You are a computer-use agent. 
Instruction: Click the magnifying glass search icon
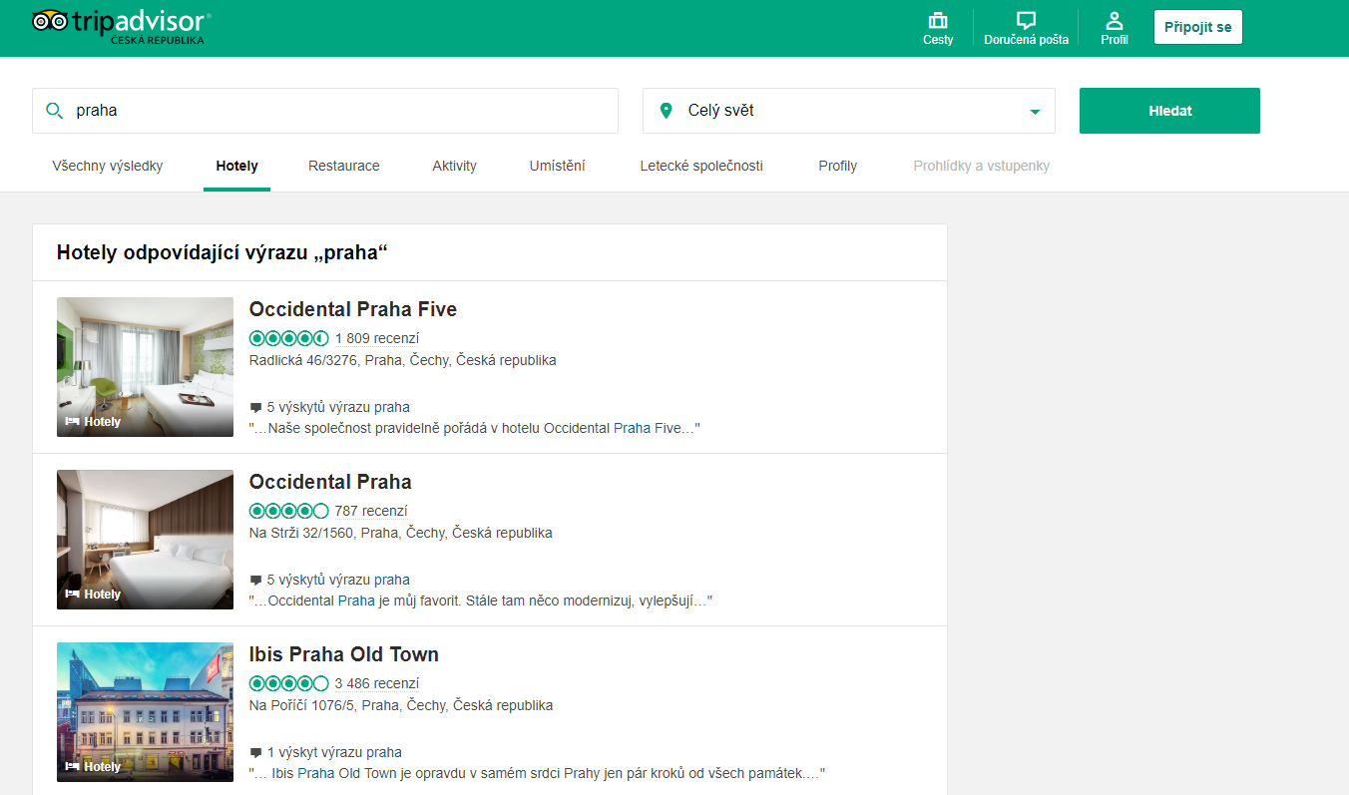[x=55, y=111]
